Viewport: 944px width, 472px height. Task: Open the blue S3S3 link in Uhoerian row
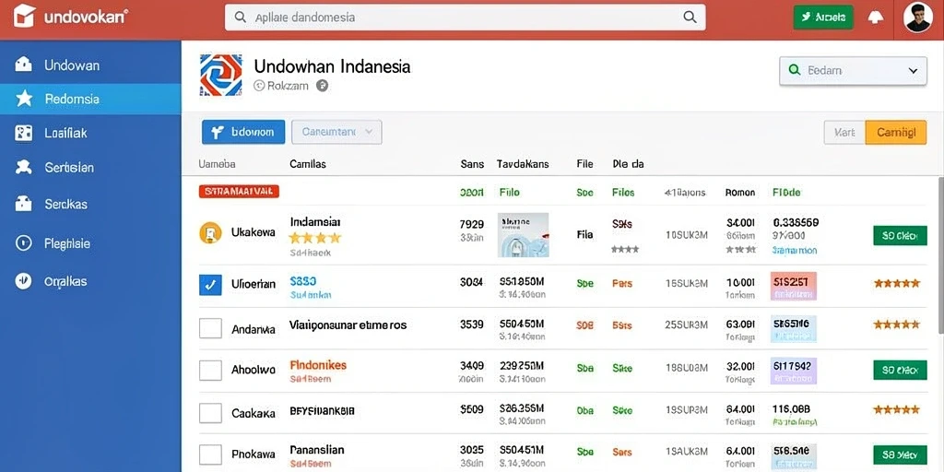pyautogui.click(x=302, y=280)
